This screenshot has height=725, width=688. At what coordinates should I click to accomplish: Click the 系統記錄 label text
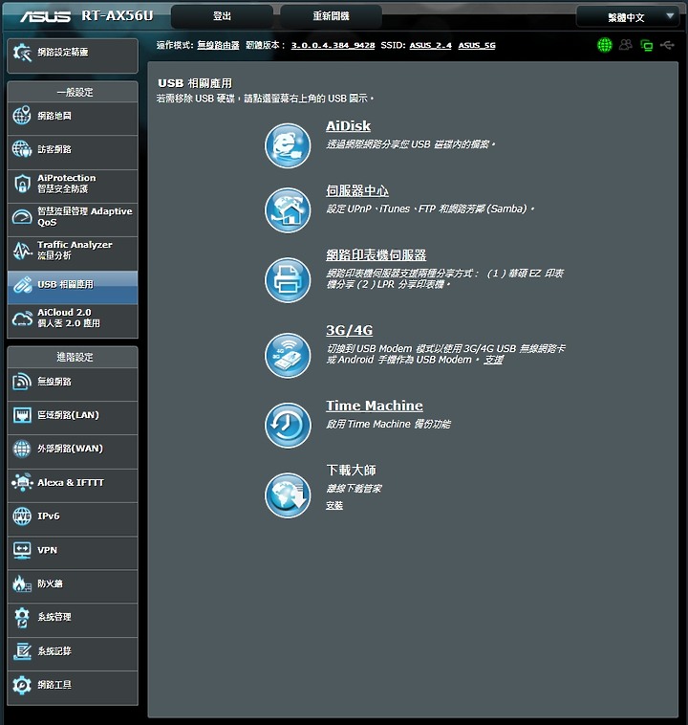(54, 651)
